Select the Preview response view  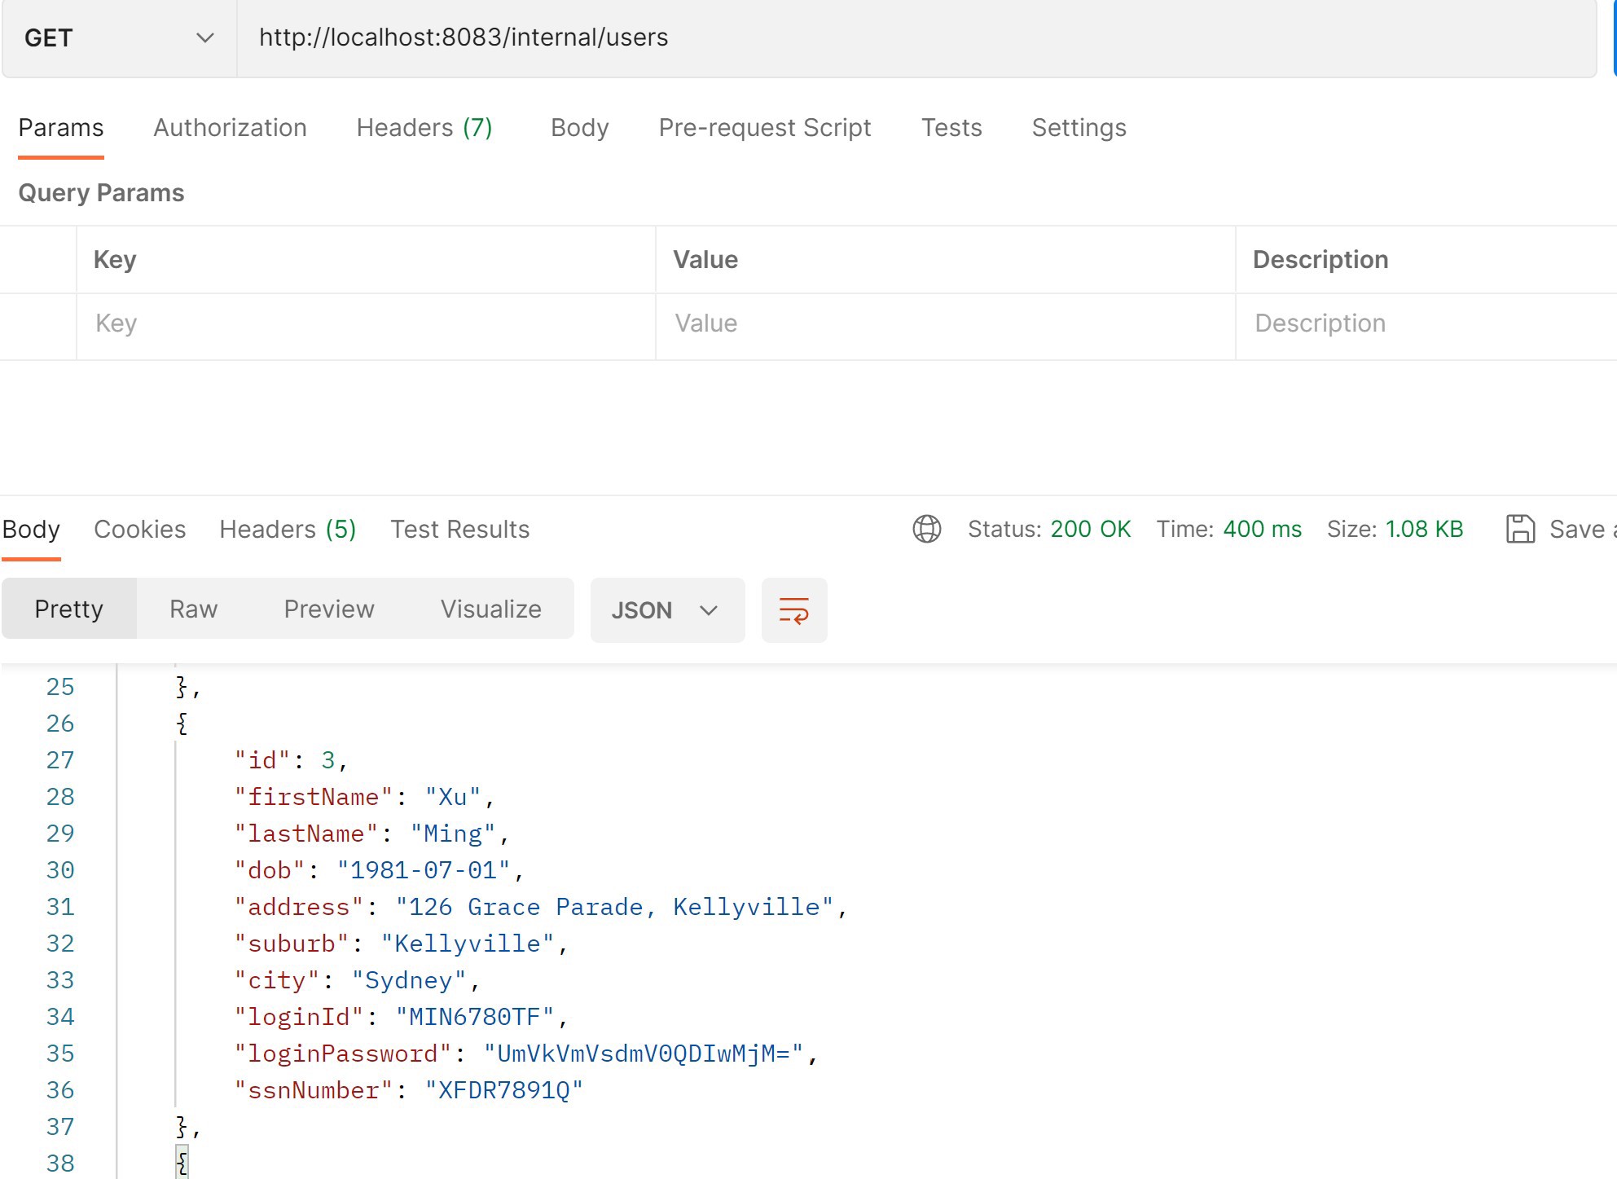coord(329,609)
